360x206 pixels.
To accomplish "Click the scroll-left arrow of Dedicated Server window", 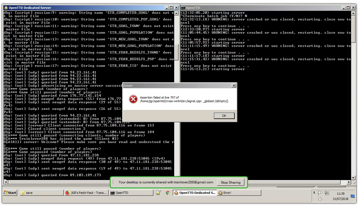I will 6,182.
